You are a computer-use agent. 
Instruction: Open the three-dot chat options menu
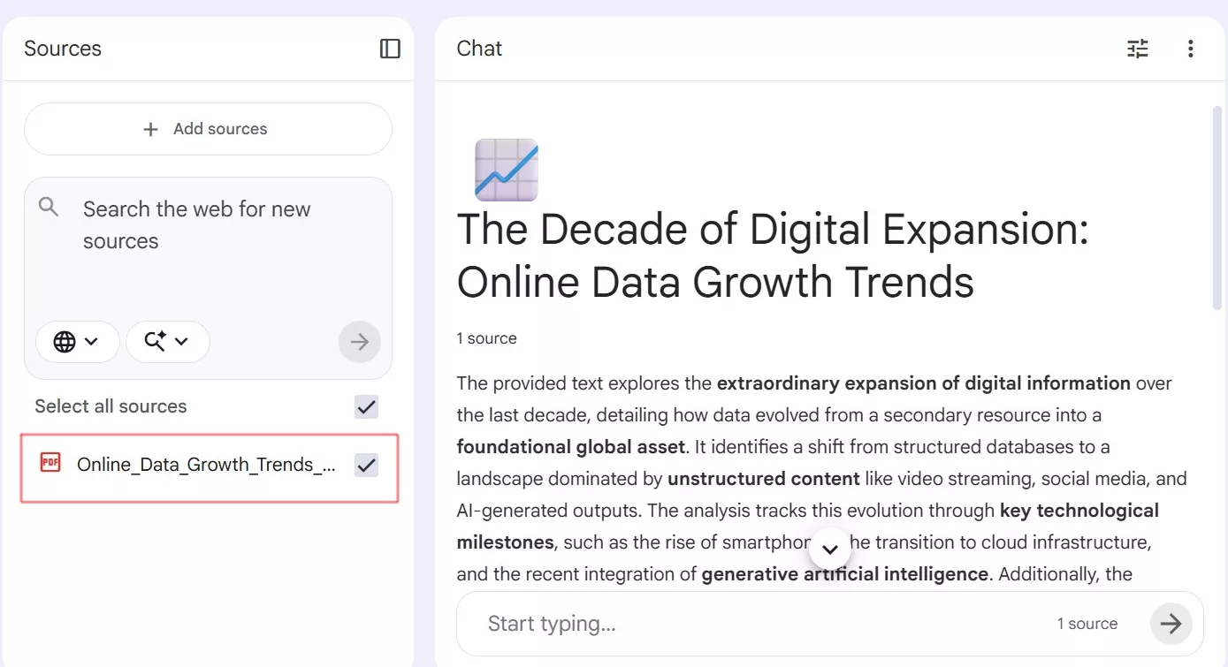(x=1190, y=49)
